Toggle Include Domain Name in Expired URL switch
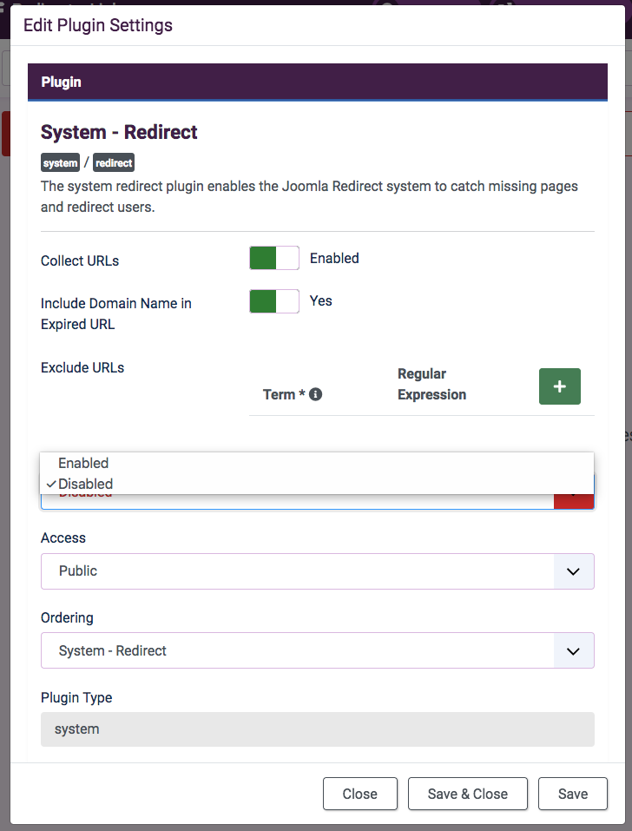This screenshot has height=831, width=632. click(x=274, y=301)
